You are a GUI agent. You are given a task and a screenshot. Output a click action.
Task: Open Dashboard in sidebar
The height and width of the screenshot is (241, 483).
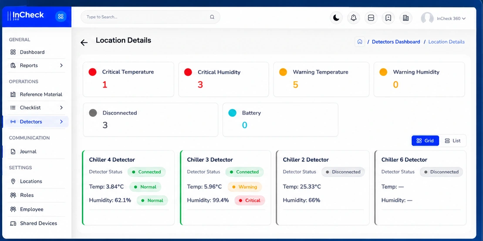pyautogui.click(x=37, y=52)
